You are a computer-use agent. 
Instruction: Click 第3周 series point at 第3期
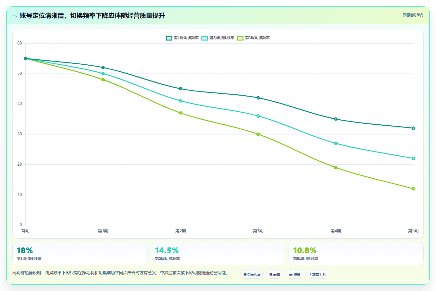(258, 134)
